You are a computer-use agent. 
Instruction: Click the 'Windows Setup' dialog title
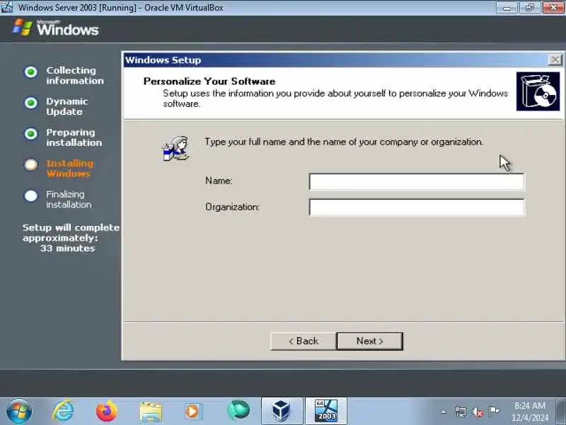point(163,60)
